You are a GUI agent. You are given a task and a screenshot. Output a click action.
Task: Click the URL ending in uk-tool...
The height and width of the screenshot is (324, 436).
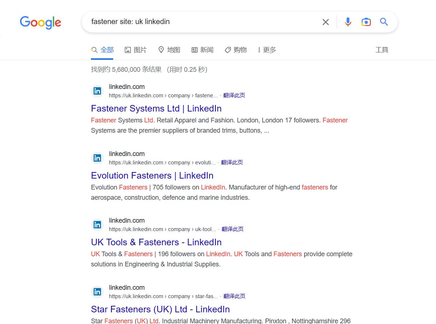click(x=162, y=229)
